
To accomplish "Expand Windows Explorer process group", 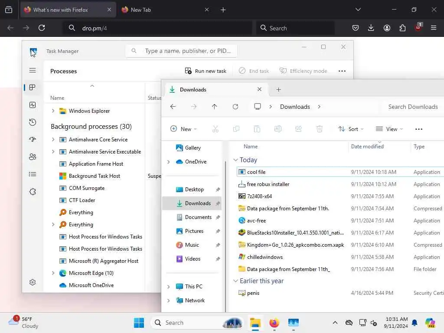I will tap(53, 111).
